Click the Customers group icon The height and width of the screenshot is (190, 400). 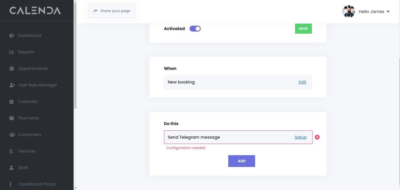pos(12,135)
